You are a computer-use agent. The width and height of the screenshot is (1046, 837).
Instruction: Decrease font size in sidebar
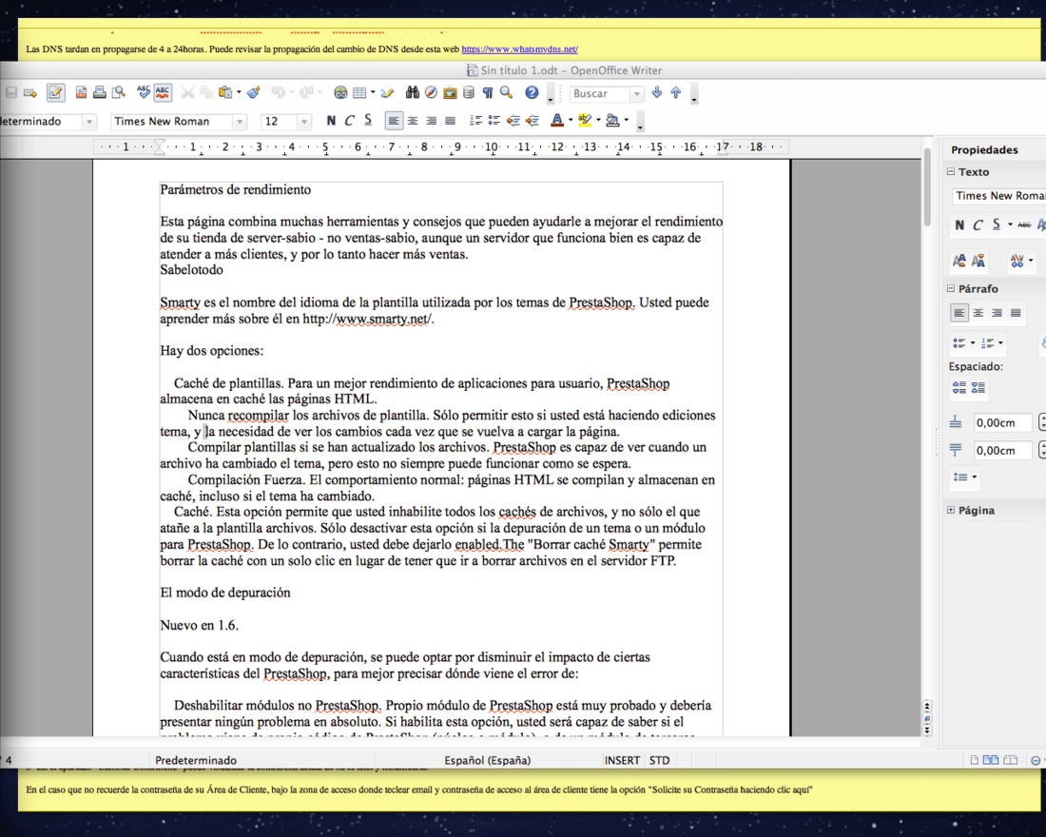click(x=978, y=261)
